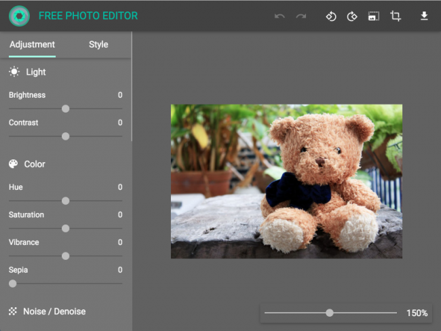The image size is (441, 331).
Task: Click the Contrast label
Action: [x=23, y=123]
